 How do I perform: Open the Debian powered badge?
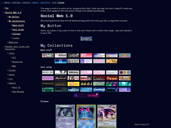(60, 55)
